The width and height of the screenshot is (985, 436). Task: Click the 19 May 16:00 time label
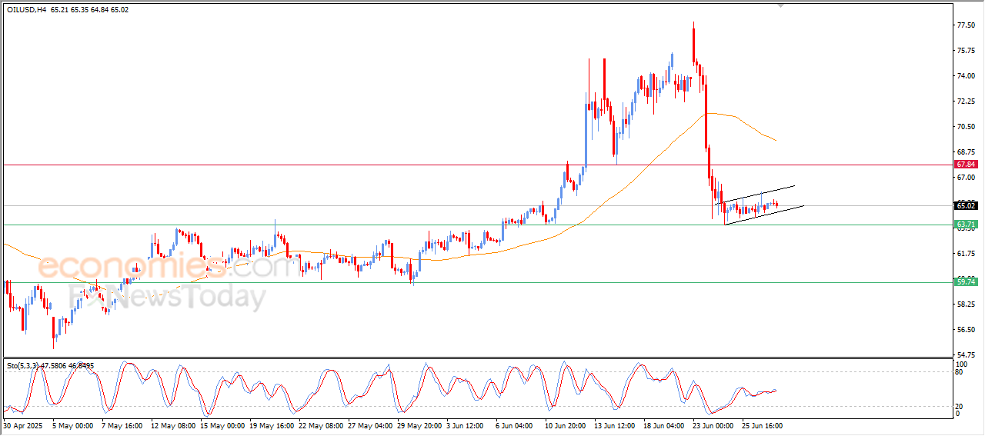pyautogui.click(x=272, y=424)
